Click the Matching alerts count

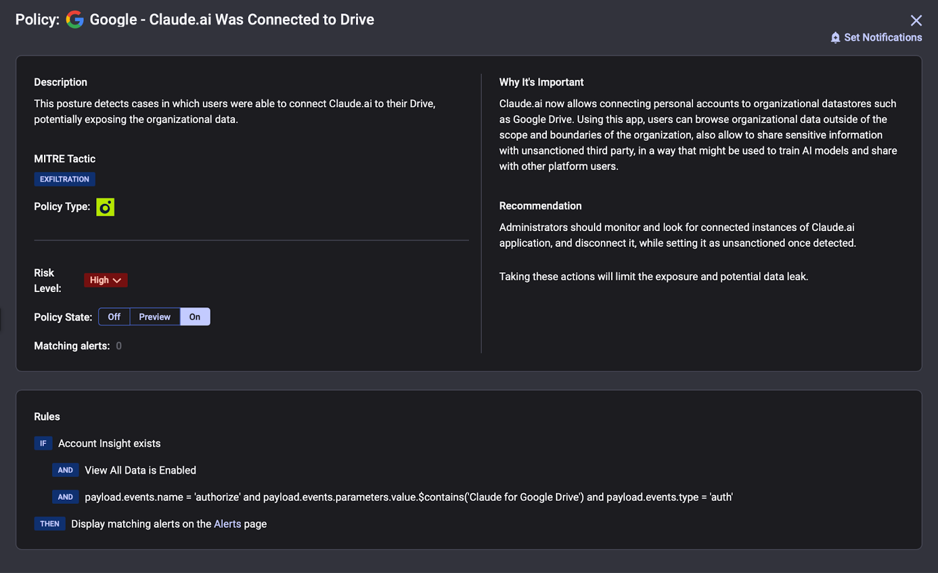tap(119, 346)
